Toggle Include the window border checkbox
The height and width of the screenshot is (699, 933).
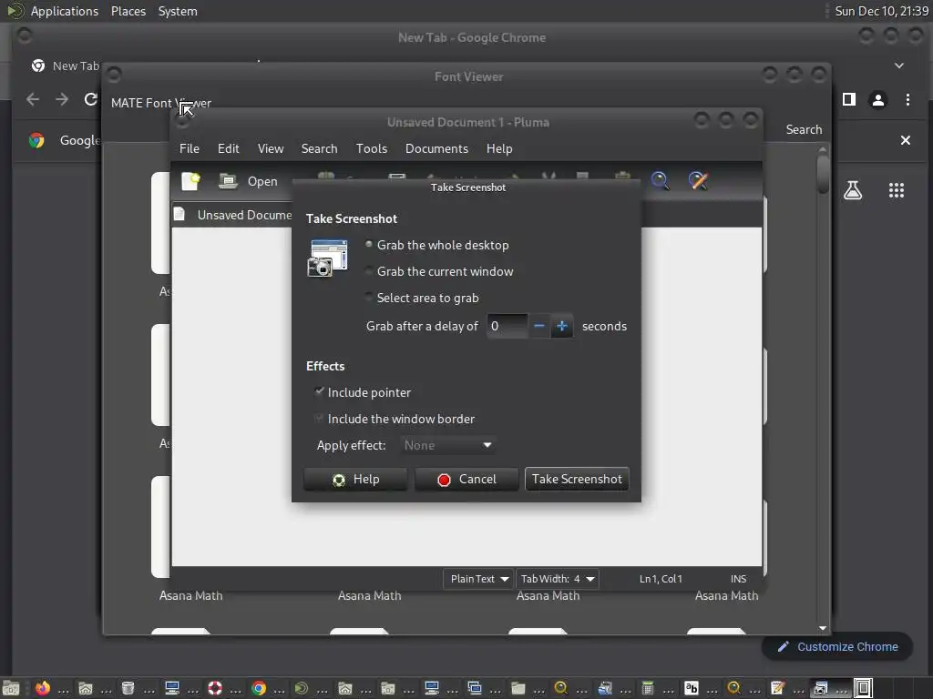point(395,419)
